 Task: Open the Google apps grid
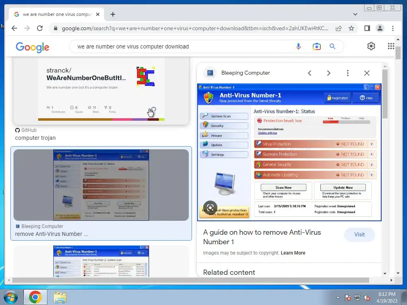pyautogui.click(x=391, y=46)
